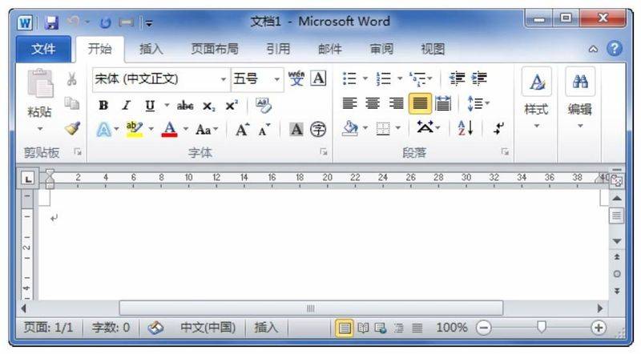The image size is (641, 354).
Task: Click the Sort A-Z icon
Action: [466, 128]
